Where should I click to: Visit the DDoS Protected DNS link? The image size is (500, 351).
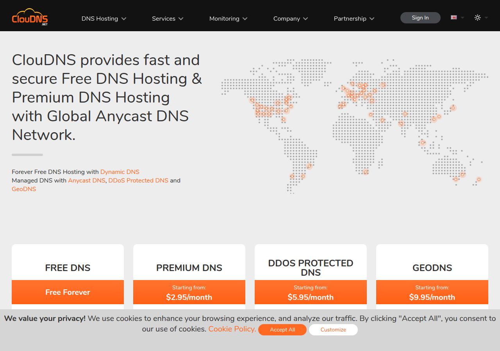click(x=138, y=181)
